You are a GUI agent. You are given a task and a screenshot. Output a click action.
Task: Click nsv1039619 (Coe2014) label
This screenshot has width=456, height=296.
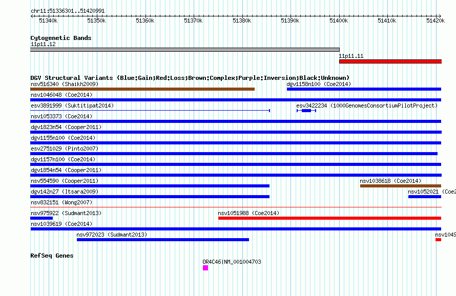(61, 224)
